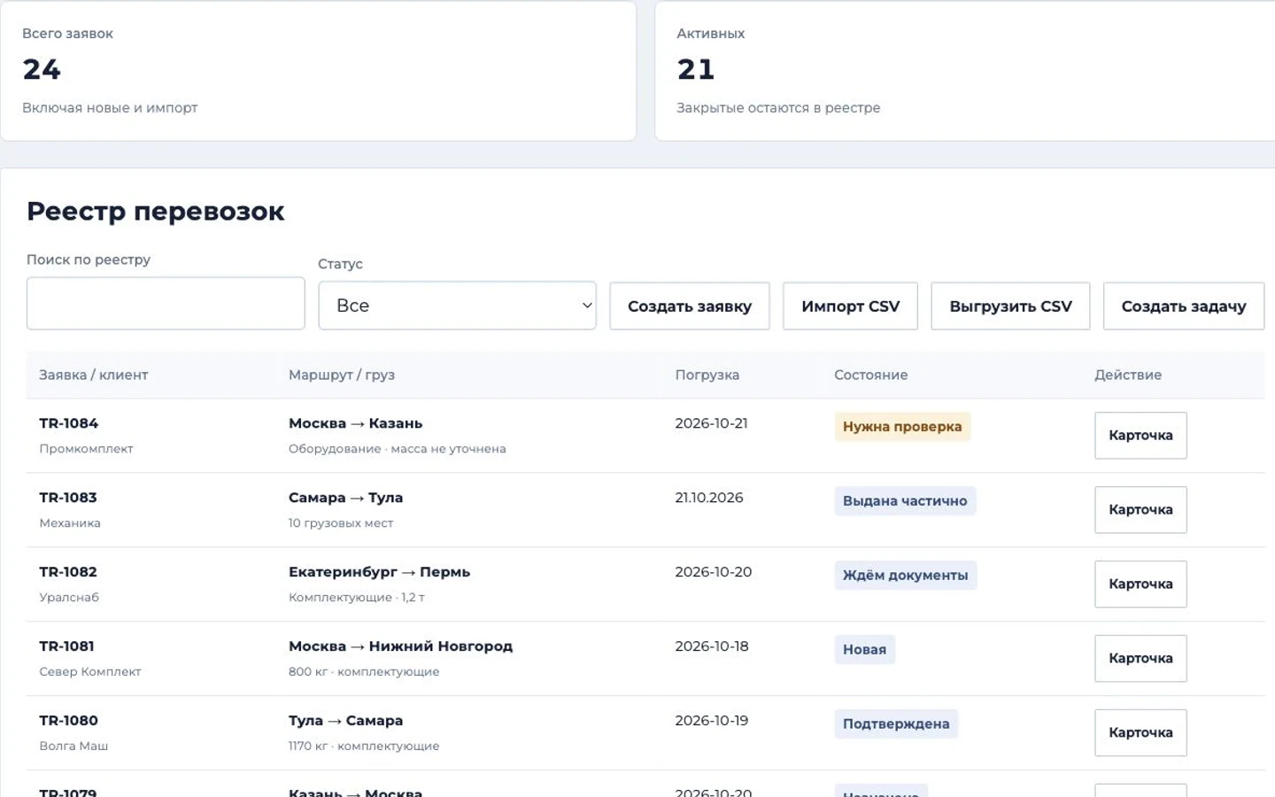The image size is (1275, 797).
Task: Click the Действие column header
Action: [x=1128, y=375]
